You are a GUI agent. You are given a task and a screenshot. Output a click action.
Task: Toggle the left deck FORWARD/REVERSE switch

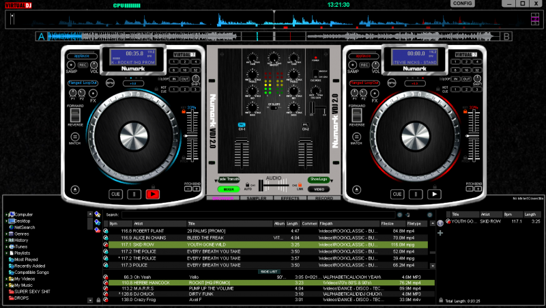click(x=75, y=115)
